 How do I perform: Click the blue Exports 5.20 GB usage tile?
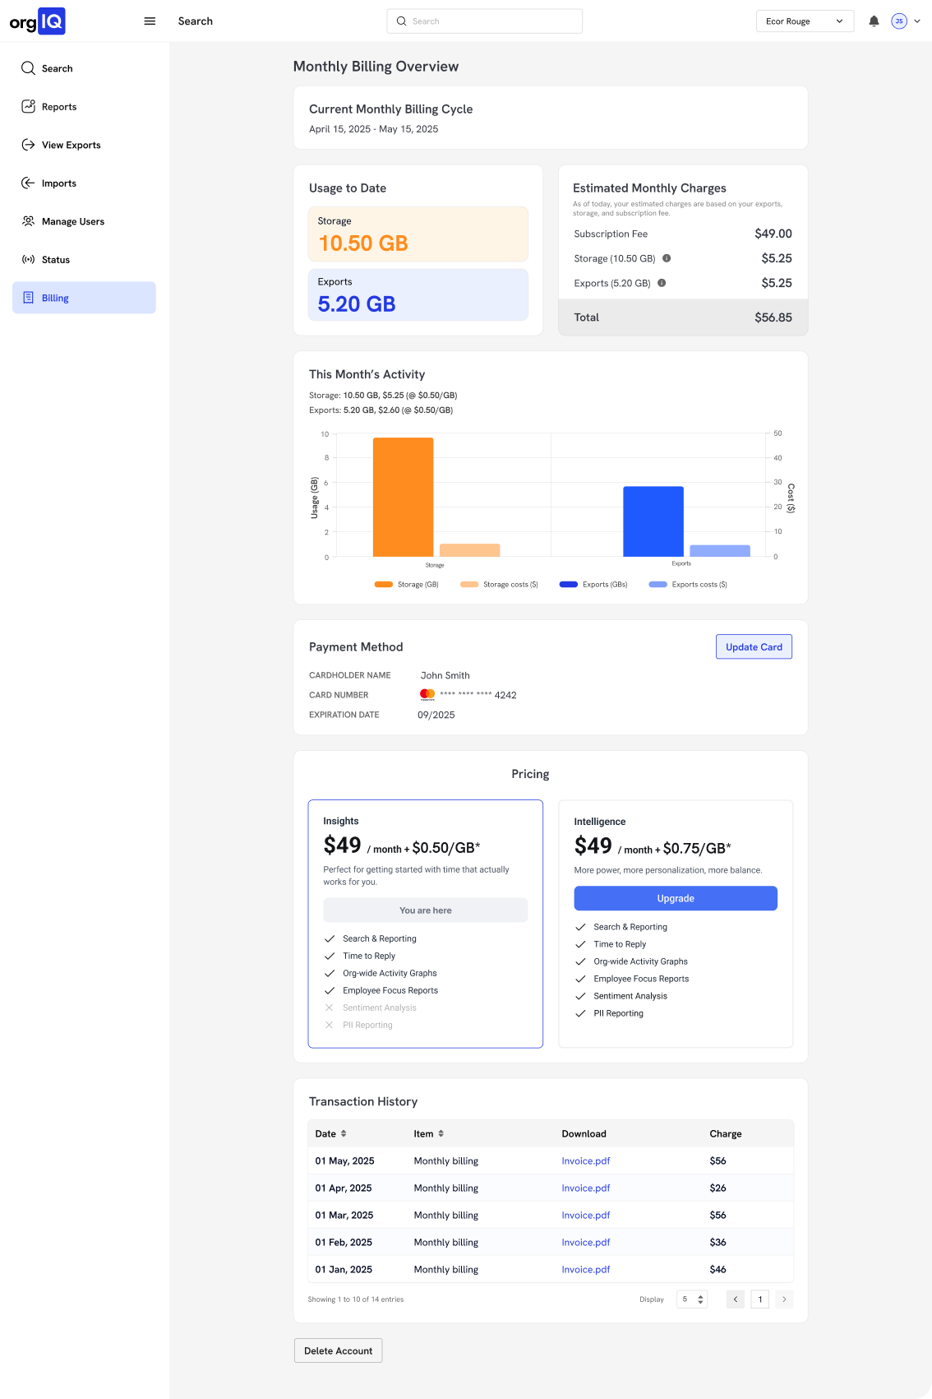(418, 294)
